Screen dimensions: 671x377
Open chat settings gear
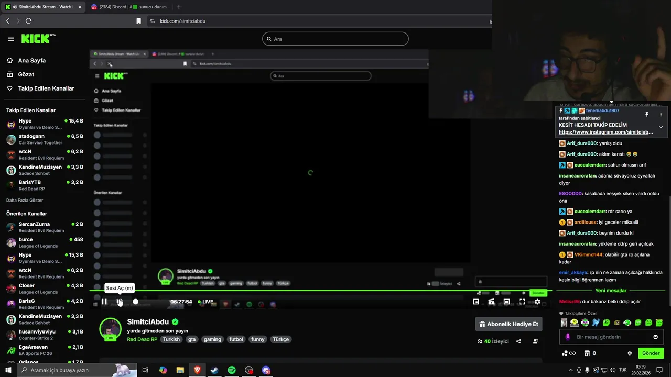[x=630, y=353]
